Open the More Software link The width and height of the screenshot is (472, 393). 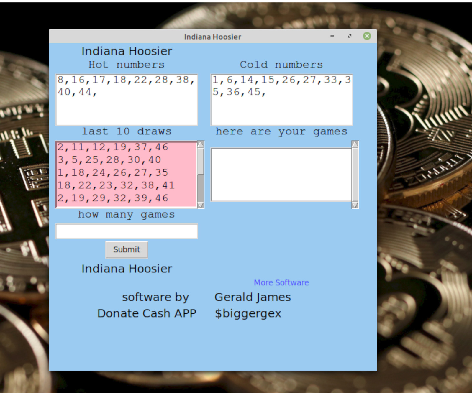281,282
